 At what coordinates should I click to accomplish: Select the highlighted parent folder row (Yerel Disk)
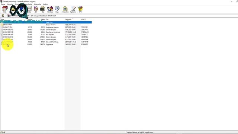point(46,22)
